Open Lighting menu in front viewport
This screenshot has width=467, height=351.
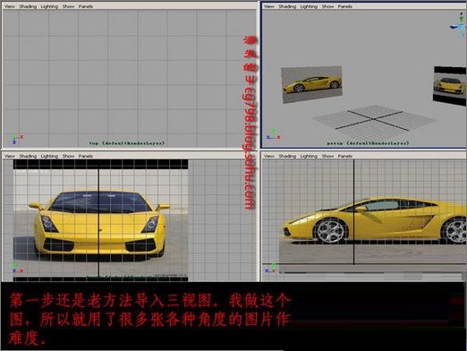[49, 156]
